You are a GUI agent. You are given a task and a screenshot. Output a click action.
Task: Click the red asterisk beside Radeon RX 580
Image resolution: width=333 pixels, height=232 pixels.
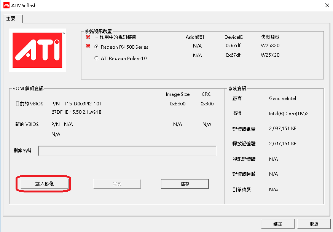(x=88, y=46)
